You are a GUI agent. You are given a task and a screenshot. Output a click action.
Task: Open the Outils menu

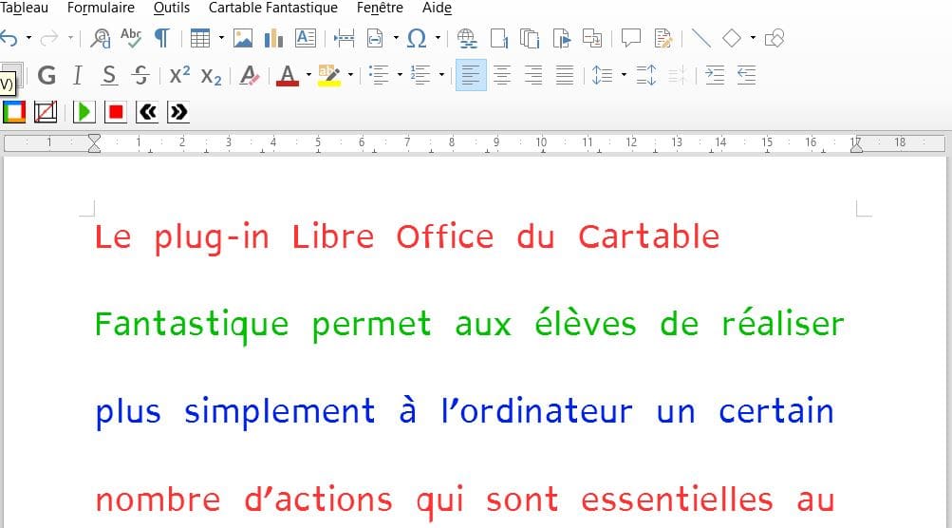point(172,8)
